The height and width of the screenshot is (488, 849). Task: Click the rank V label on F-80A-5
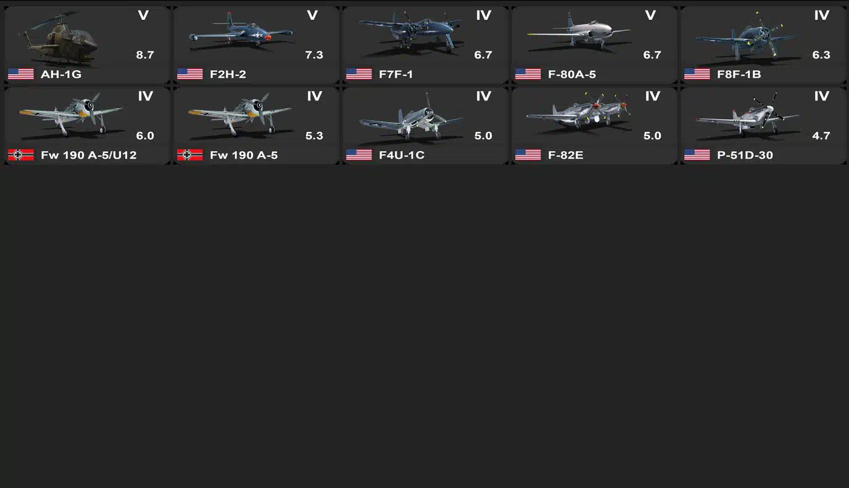pyautogui.click(x=650, y=15)
